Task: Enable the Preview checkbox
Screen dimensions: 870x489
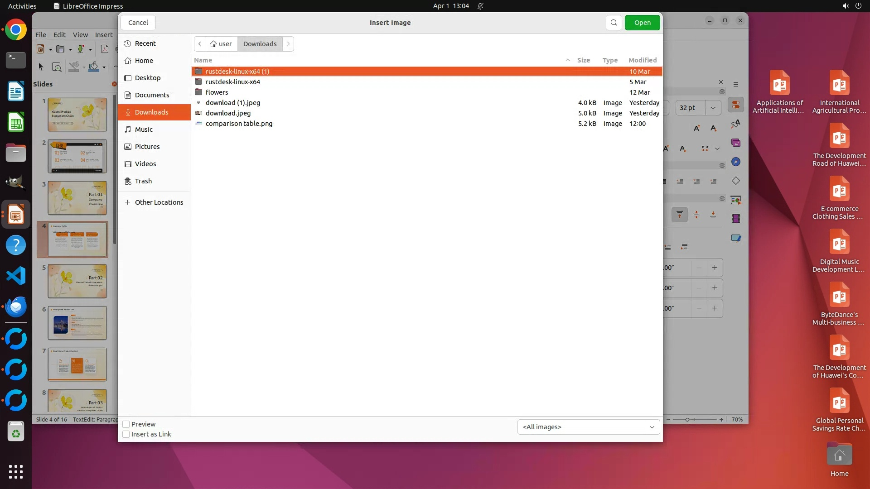Action: (126, 424)
